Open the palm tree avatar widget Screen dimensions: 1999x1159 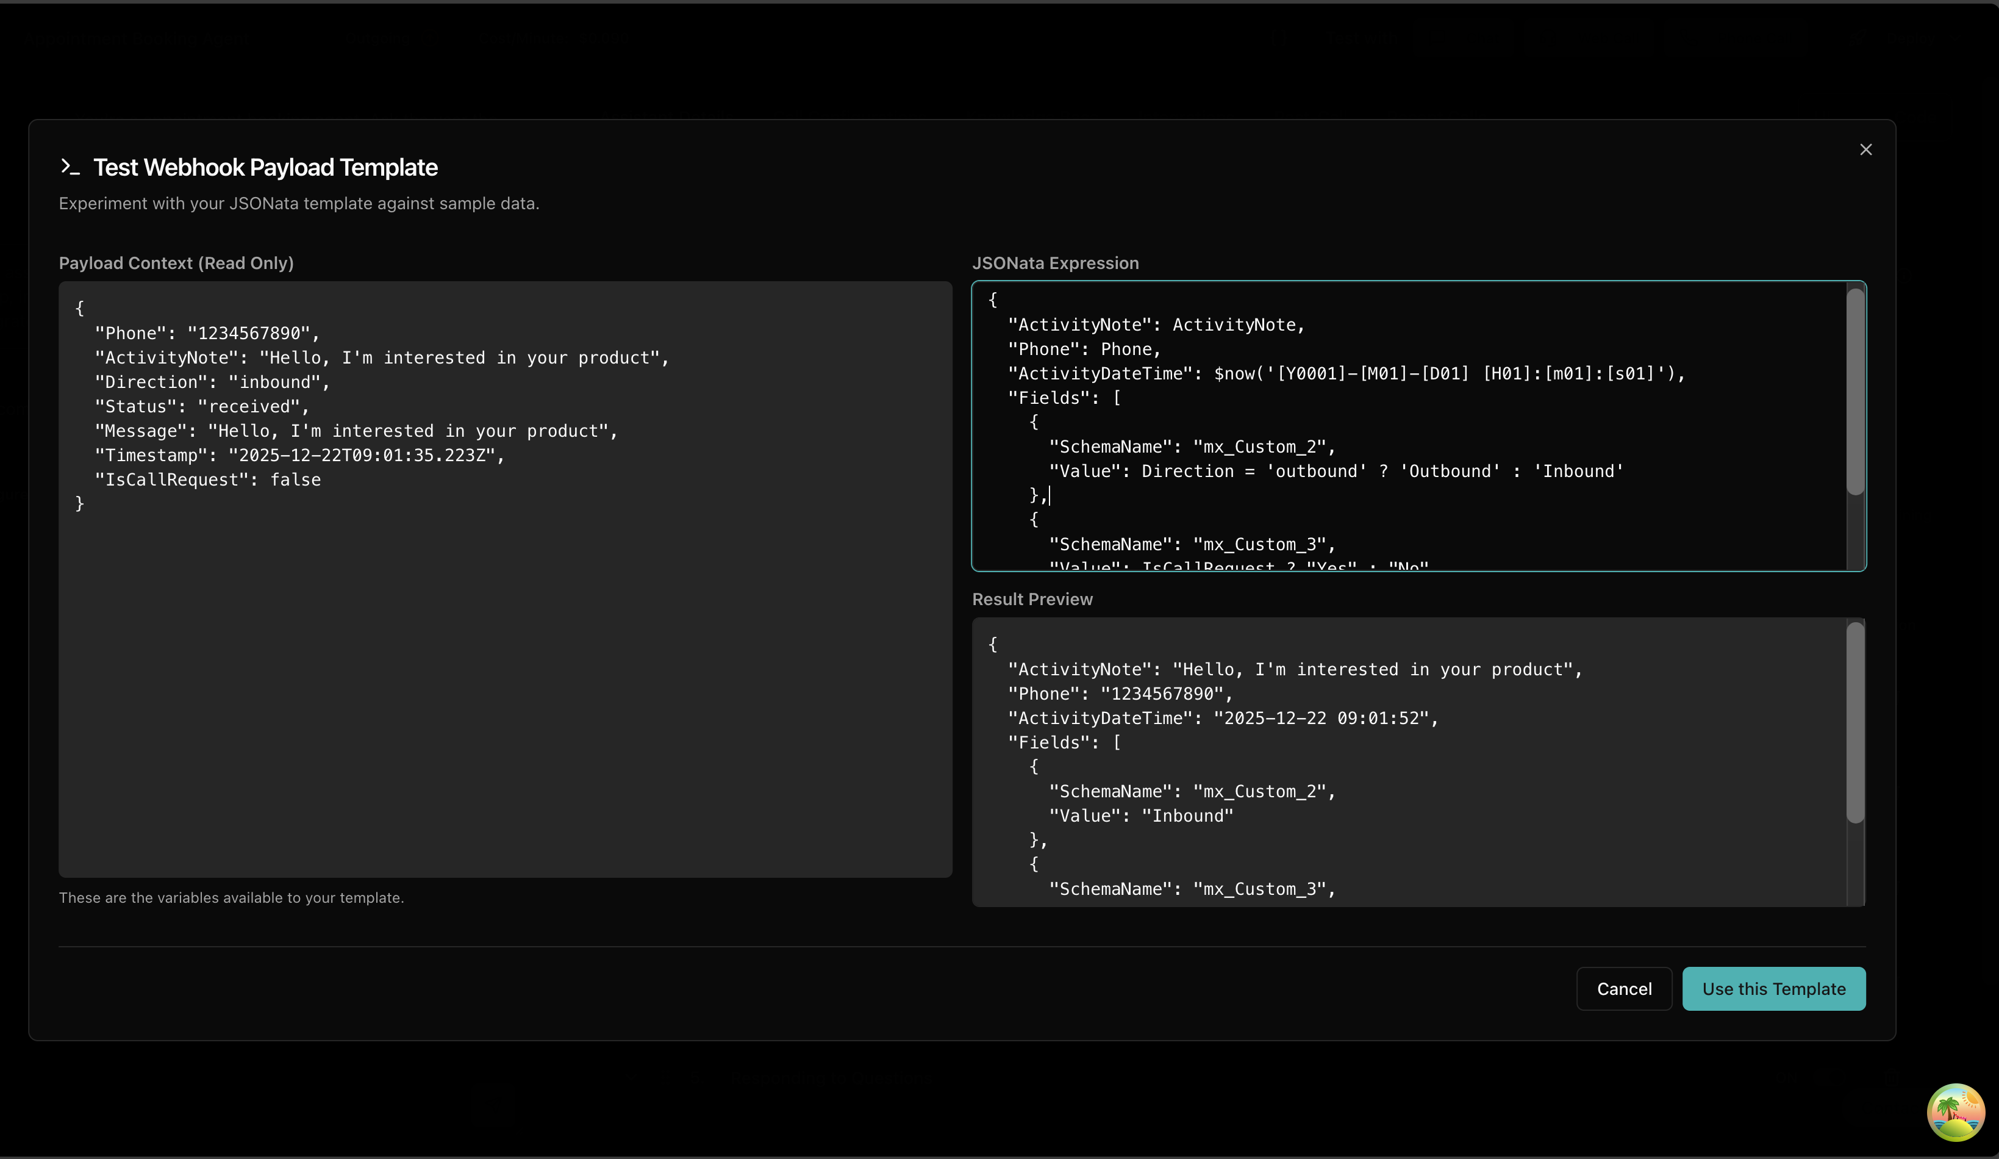[x=1955, y=1111]
